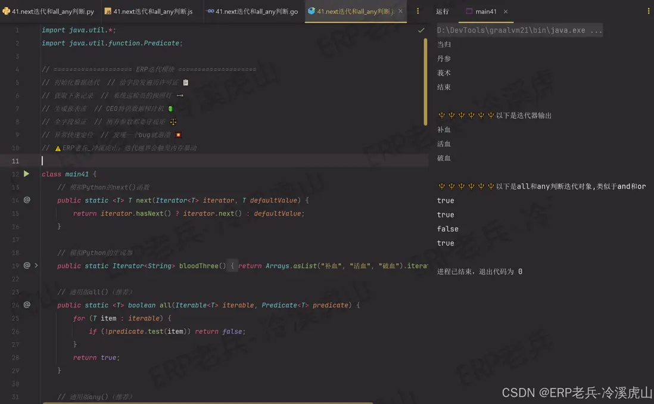
Task: Click the '模拟Python的next()函数' comment
Action: [x=104, y=187]
